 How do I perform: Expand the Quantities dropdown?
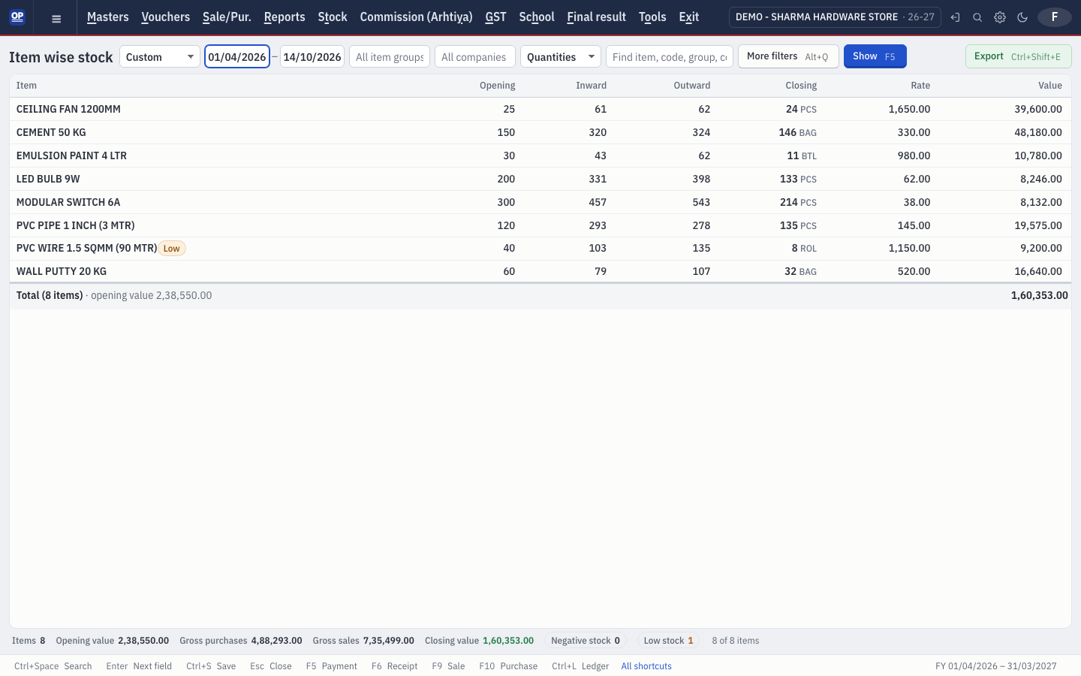[x=561, y=57]
